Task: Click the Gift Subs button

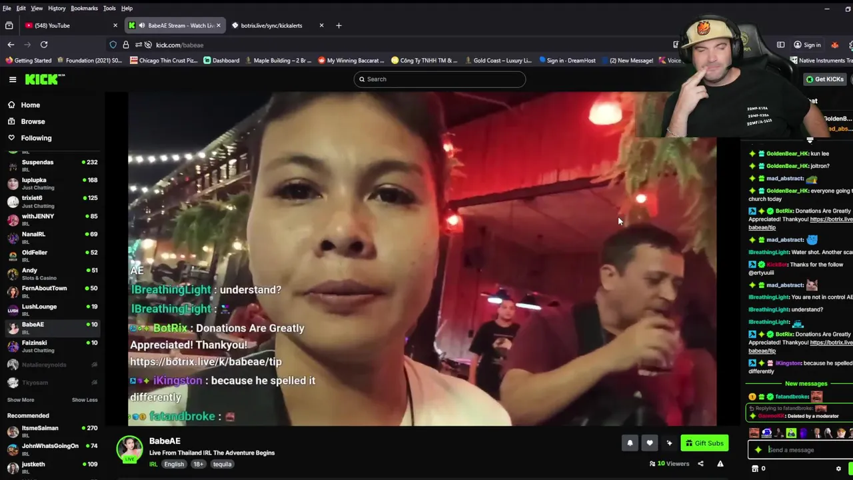Action: tap(704, 443)
